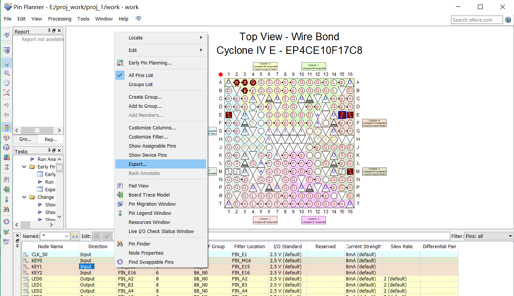Click the Slew Rate column header
This screenshot has height=296, width=514.
pos(402,246)
